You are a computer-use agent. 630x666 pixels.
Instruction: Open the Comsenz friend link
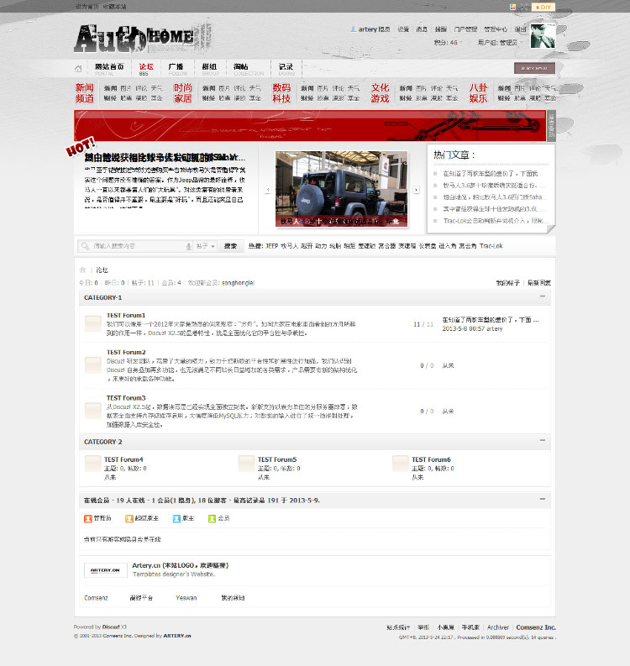coord(96,598)
